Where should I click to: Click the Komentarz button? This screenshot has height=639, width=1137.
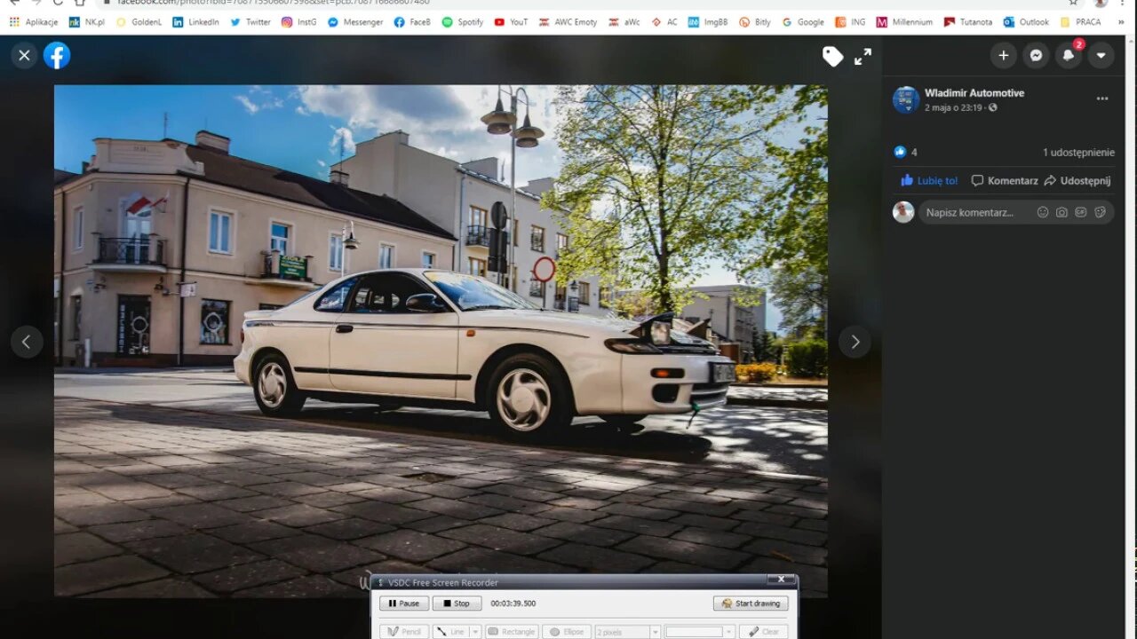coord(1004,180)
